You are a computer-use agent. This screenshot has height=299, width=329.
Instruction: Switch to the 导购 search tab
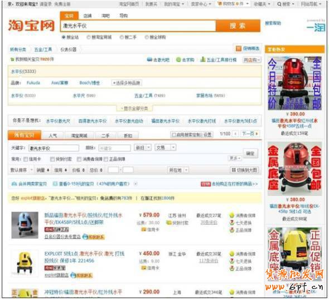click(123, 16)
